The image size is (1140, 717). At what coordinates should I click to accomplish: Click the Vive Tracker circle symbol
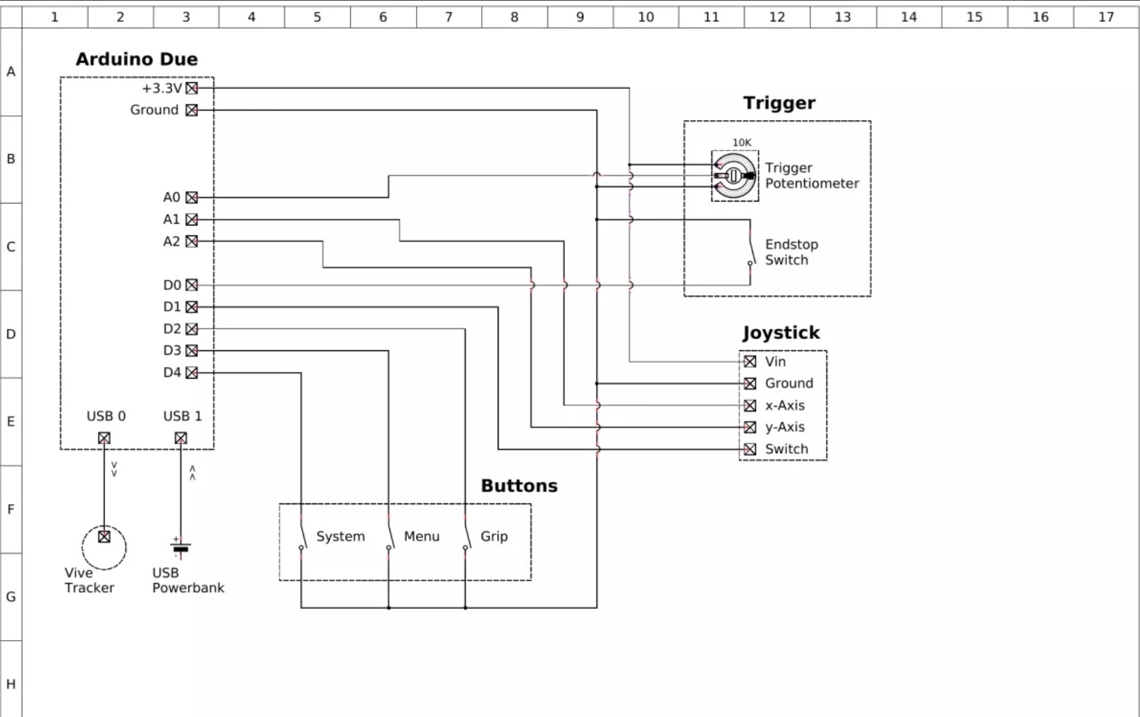103,547
